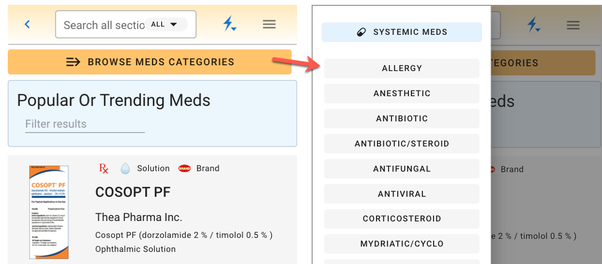The height and width of the screenshot is (264, 602).
Task: Open the Antibiotic/Steroid category
Action: 402,144
